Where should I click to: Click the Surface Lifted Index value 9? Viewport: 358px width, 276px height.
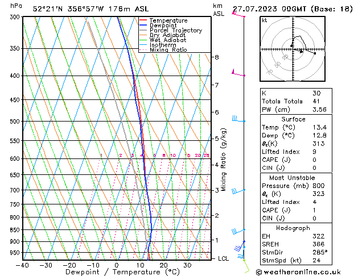[315, 152]
